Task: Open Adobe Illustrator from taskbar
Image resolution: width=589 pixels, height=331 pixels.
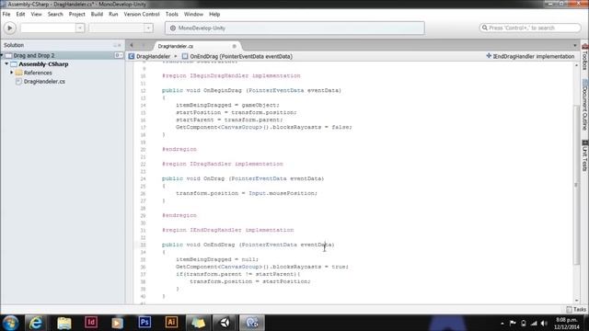Action: point(171,323)
